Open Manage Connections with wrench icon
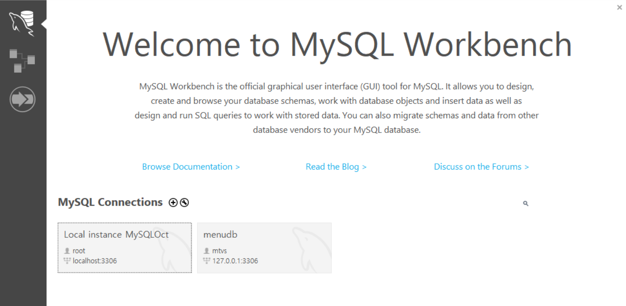The width and height of the screenshot is (626, 306). [x=184, y=203]
